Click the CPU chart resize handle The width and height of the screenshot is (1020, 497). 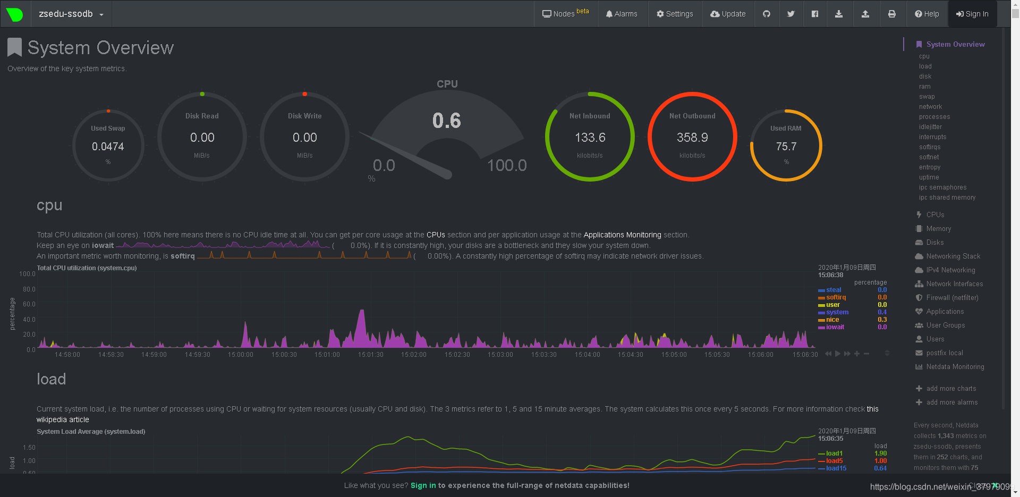click(x=887, y=353)
